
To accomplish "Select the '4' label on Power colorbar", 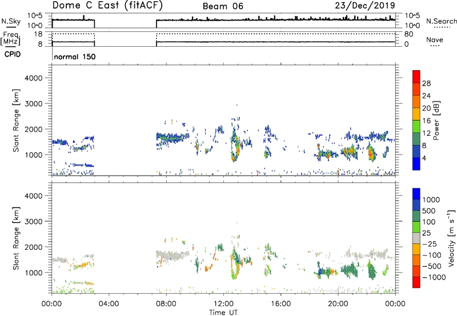I will click(x=424, y=159).
